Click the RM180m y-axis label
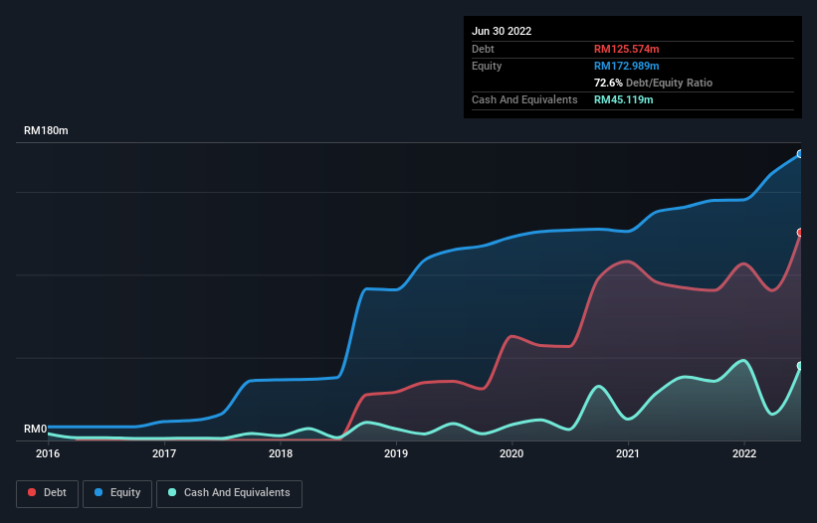This screenshot has width=817, height=523. point(46,130)
